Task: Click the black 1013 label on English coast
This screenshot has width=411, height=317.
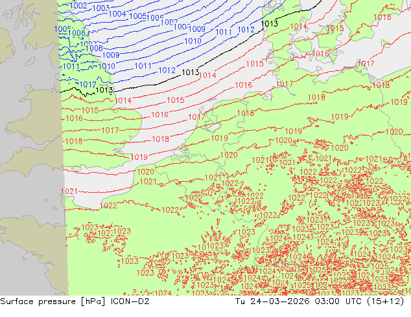Action: [x=104, y=90]
